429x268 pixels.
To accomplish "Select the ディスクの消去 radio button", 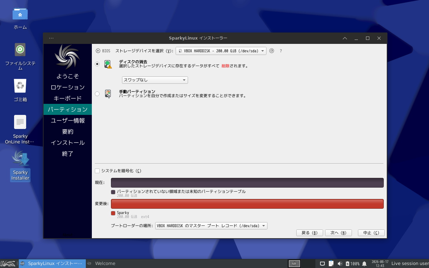I will point(97,64).
